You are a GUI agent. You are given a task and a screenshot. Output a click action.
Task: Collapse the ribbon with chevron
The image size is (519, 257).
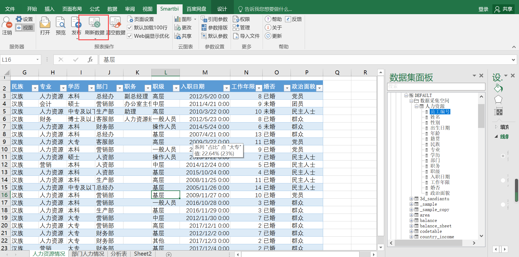514,47
